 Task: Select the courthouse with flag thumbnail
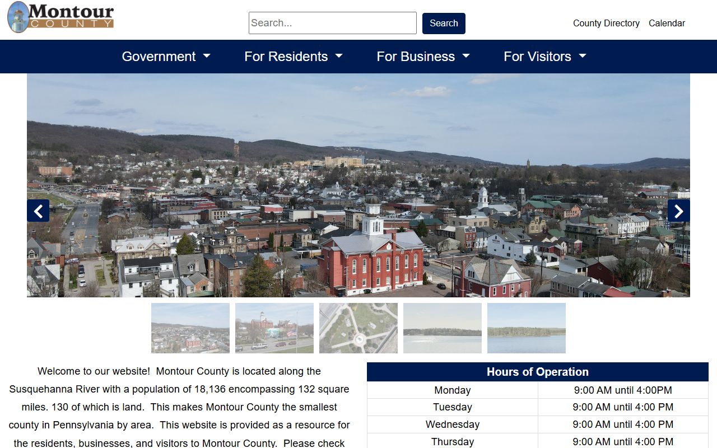tap(274, 328)
